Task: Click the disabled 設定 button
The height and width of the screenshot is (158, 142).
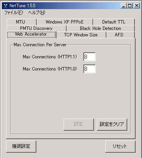Action: (x=79, y=124)
